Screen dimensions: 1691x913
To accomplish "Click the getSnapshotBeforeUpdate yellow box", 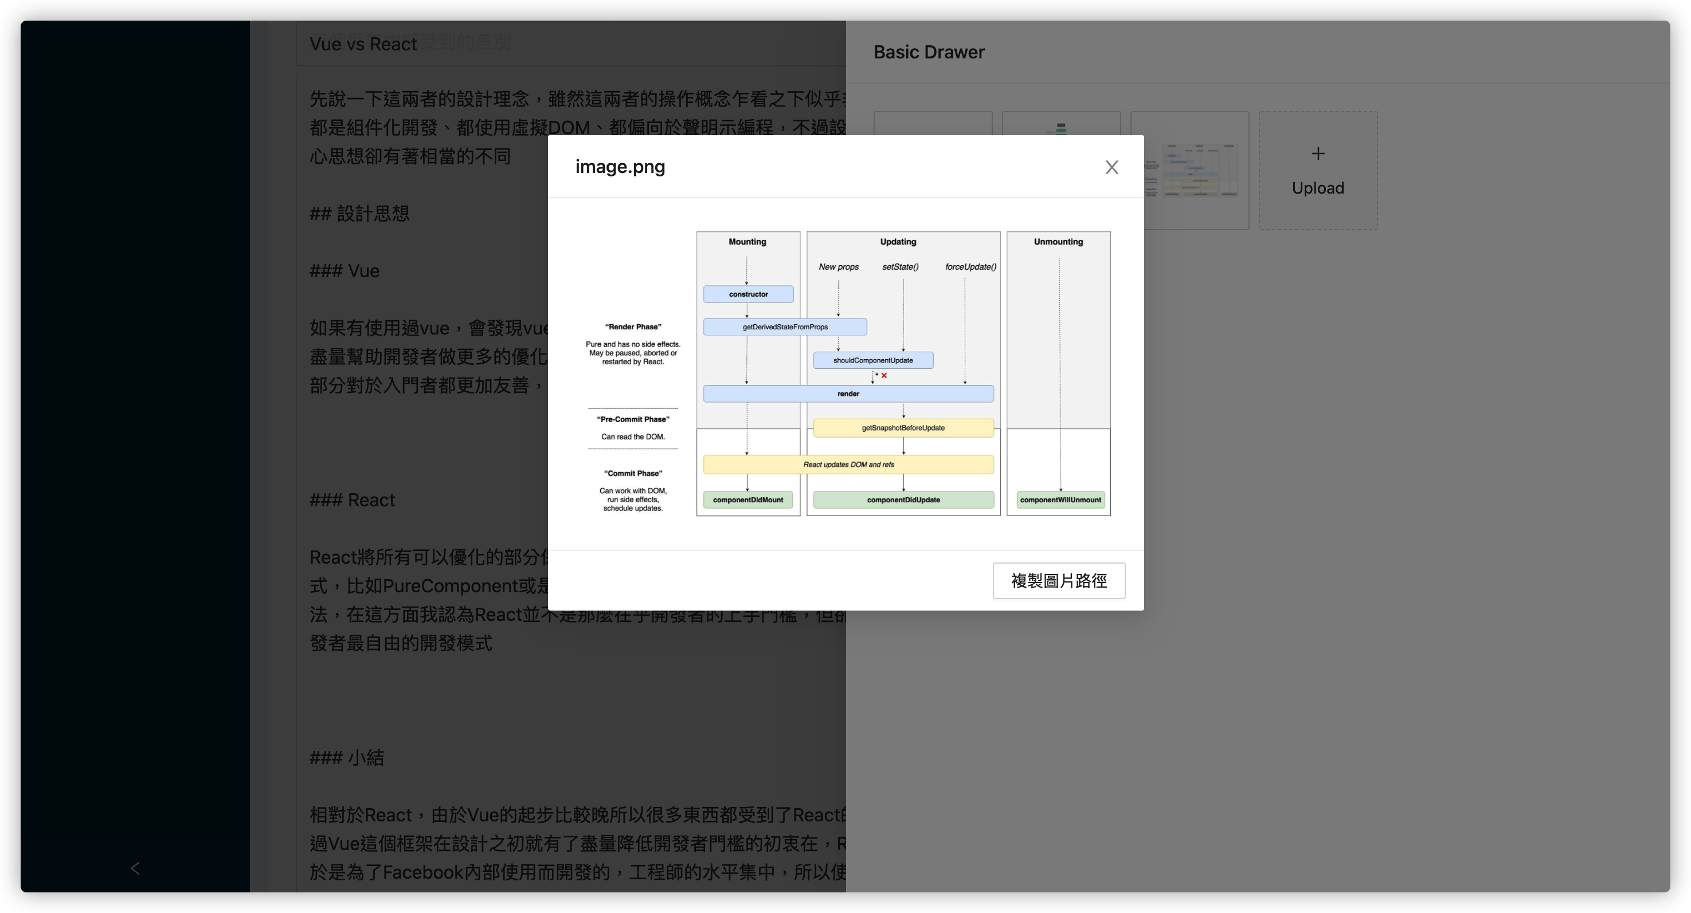I will coord(903,428).
